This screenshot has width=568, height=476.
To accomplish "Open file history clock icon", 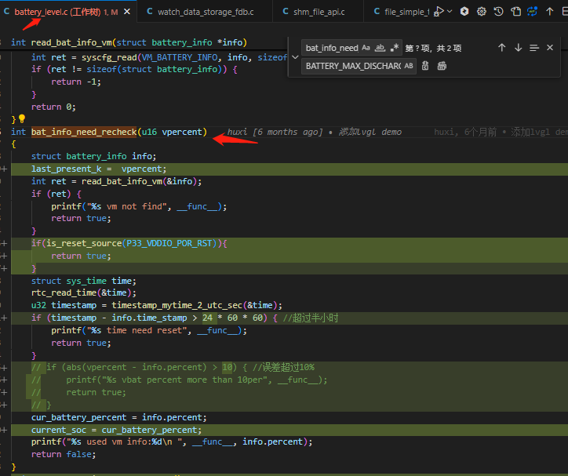I will (498, 12).
